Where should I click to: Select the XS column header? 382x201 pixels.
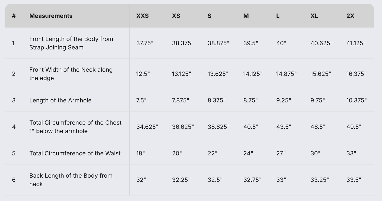176,16
